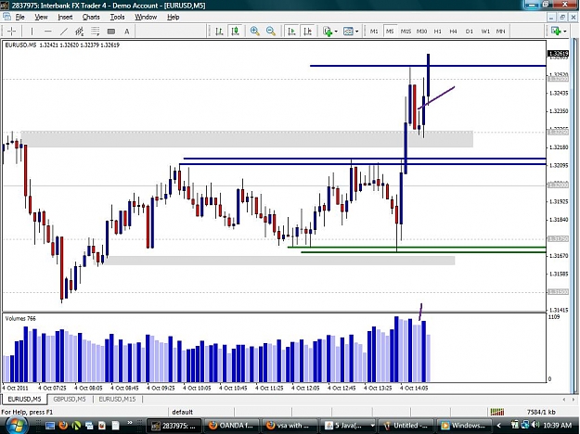580x434 pixels.
Task: Switch to M5 timeframe
Action: tap(390, 32)
